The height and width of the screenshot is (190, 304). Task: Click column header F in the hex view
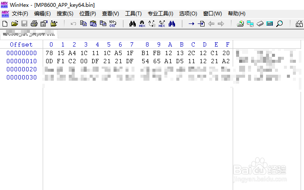pyautogui.click(x=228, y=44)
